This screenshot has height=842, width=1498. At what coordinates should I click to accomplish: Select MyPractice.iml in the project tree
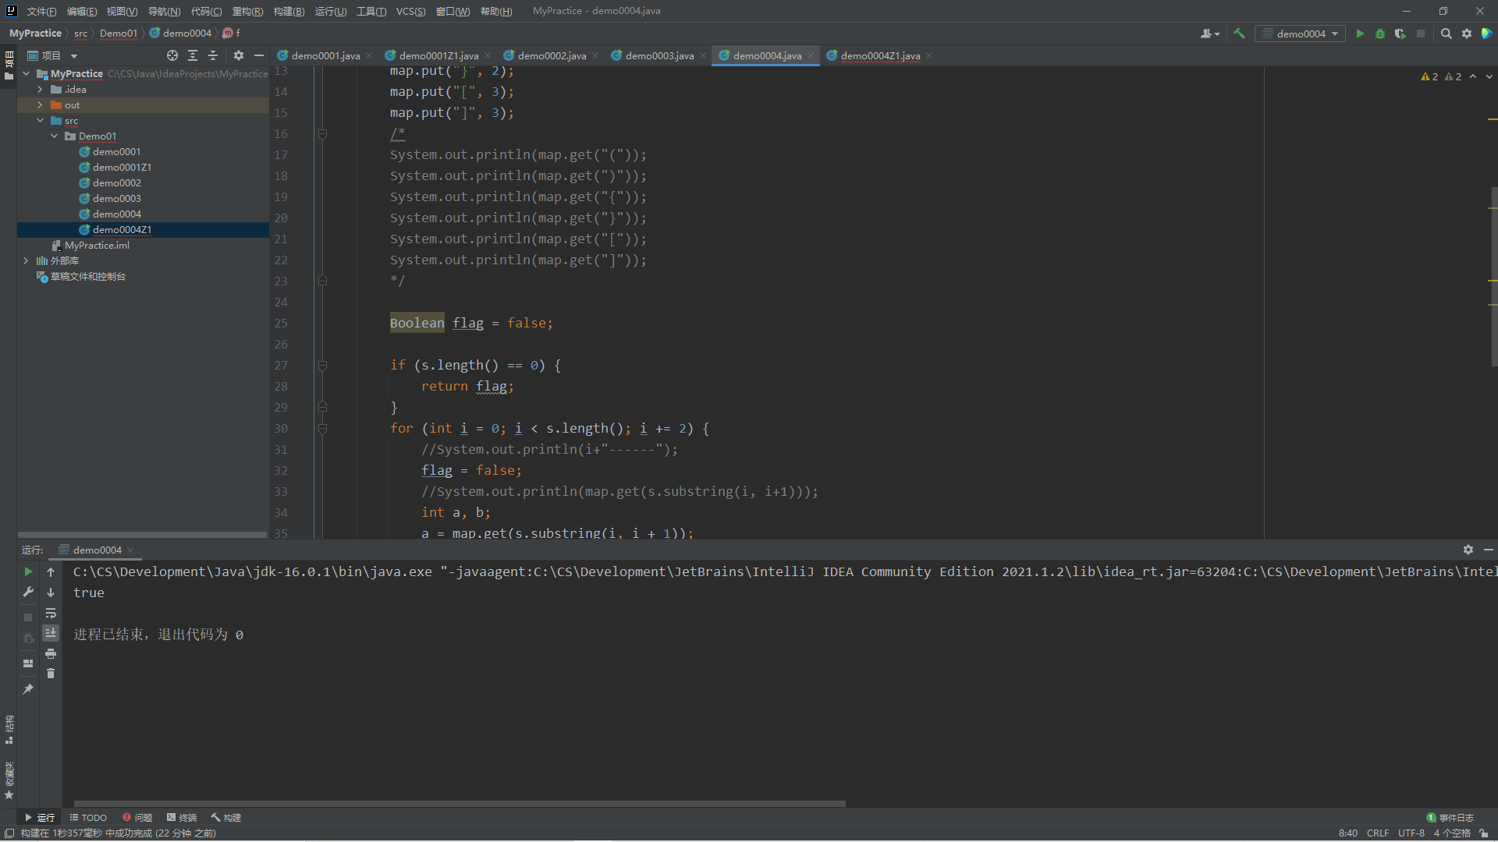pos(97,246)
